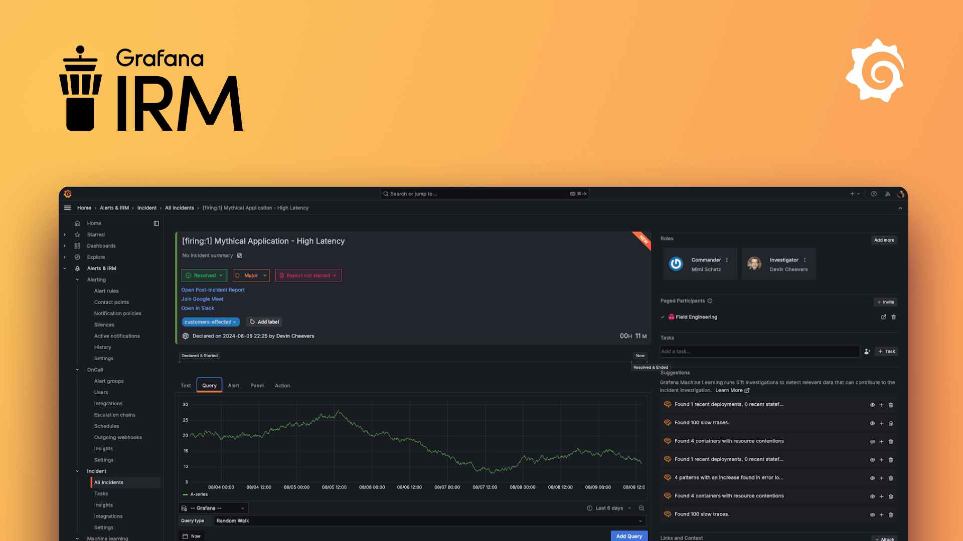This screenshot has height=541, width=963.
Task: Click the assign-user icon beside the task input
Action: click(x=867, y=351)
